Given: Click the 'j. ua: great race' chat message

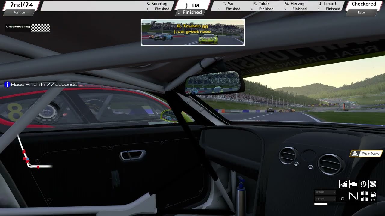Looking at the screenshot, I should 192,31.
